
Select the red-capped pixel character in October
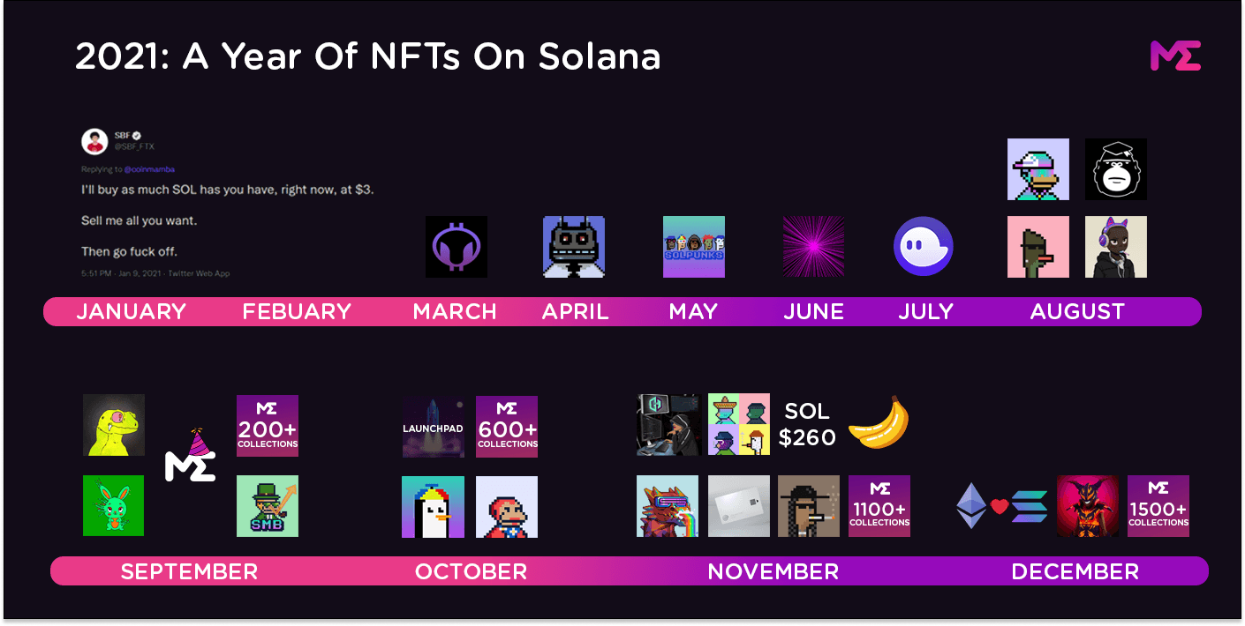(x=507, y=507)
